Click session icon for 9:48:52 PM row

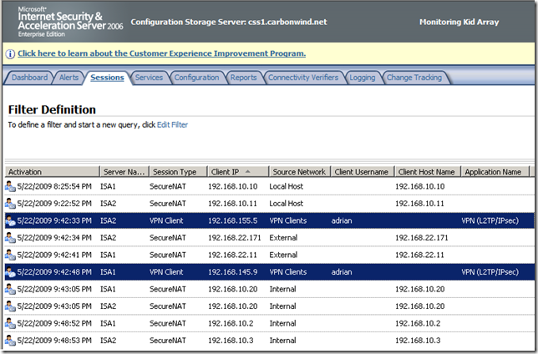pyautogui.click(x=10, y=324)
